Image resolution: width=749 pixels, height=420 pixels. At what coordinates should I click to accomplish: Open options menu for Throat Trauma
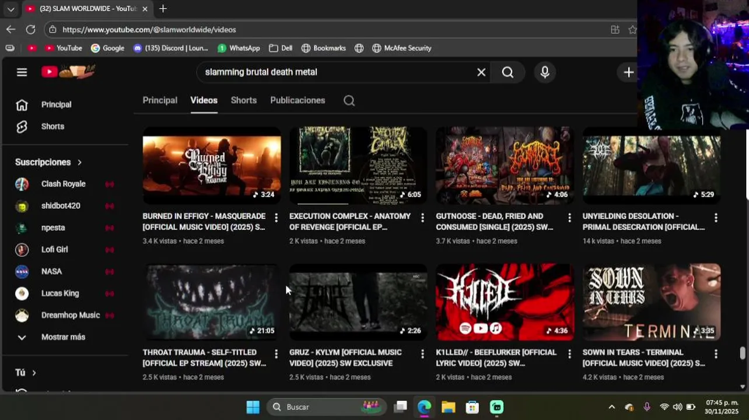click(276, 354)
